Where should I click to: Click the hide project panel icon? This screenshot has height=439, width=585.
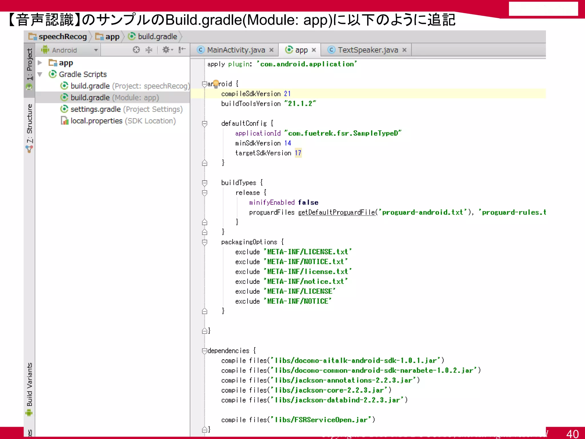coord(182,50)
